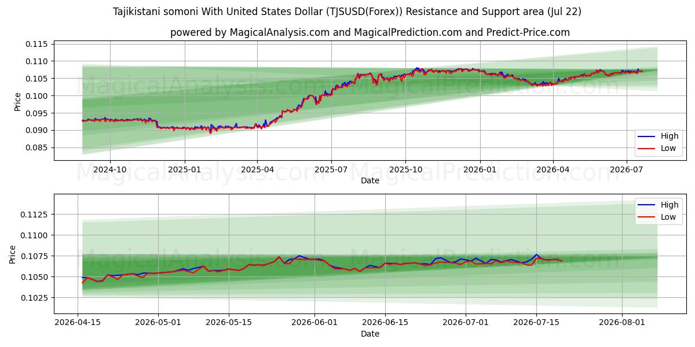Click the 'Date' label under top chart
This screenshot has height=347, width=695.
370,180
